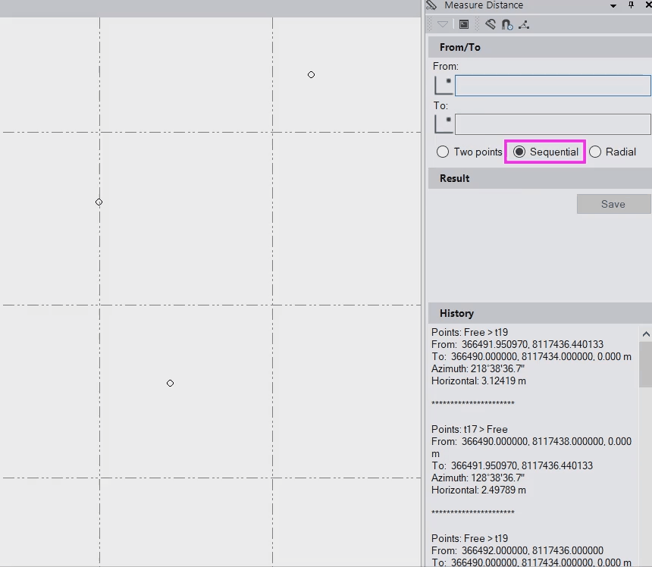Collapse the From/To section header

pyautogui.click(x=460, y=47)
